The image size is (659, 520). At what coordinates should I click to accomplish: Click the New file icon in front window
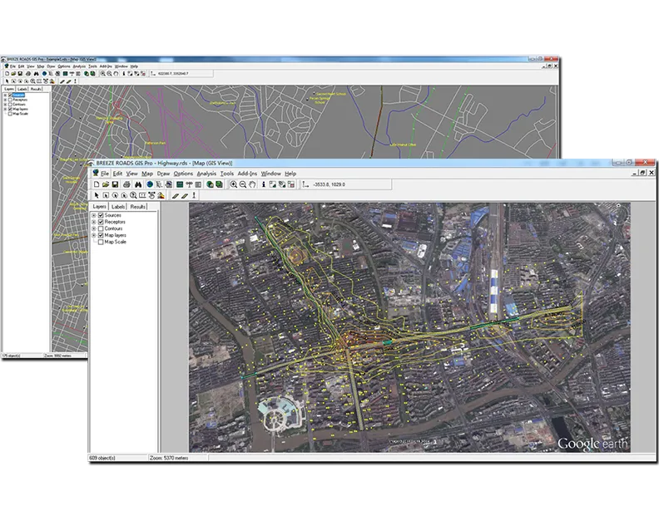coord(97,184)
